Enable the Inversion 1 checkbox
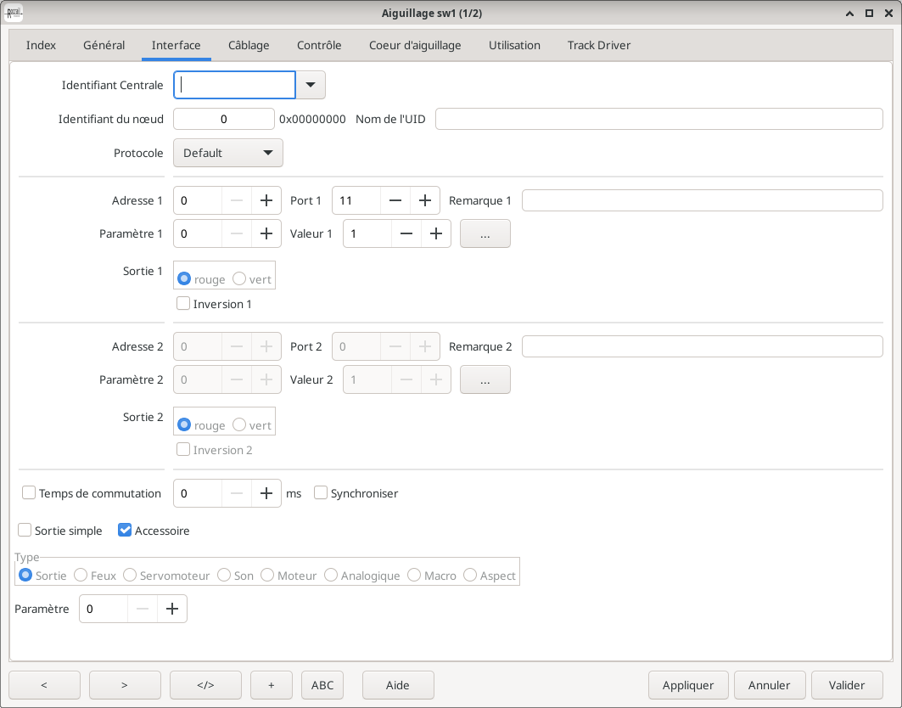The height and width of the screenshot is (708, 902). tap(183, 303)
